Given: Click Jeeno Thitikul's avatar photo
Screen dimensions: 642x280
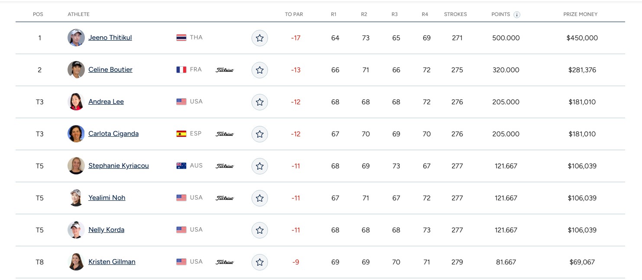Looking at the screenshot, I should tap(76, 38).
